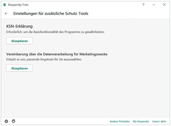
Task: Click the Kaspersky shield logo in title bar
Action: tap(5, 5)
